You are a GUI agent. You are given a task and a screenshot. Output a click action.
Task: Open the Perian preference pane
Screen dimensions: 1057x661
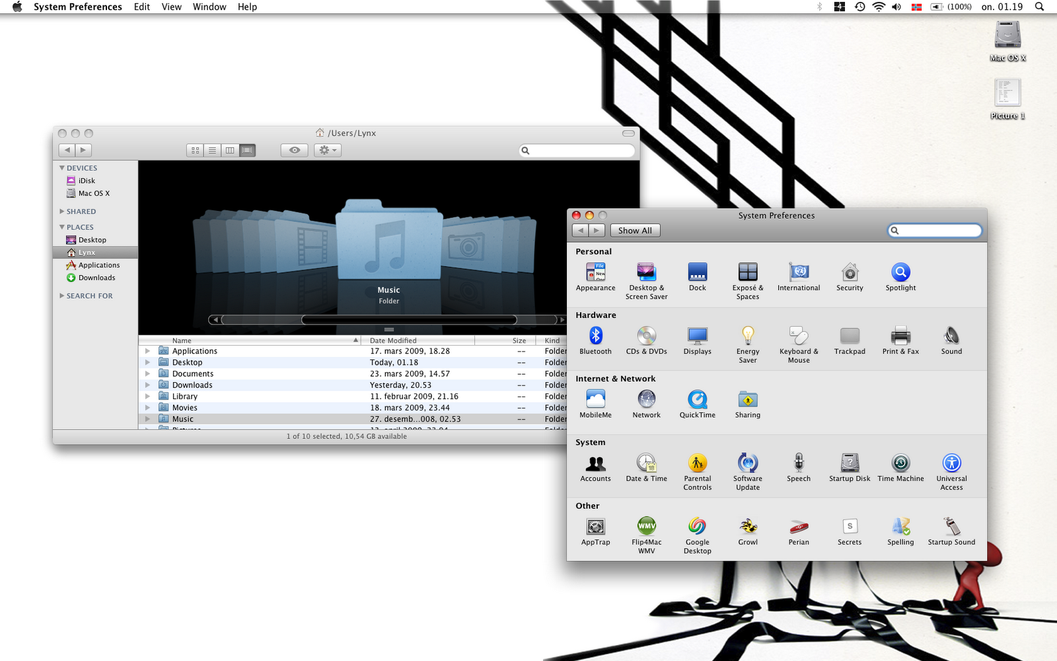(x=799, y=530)
